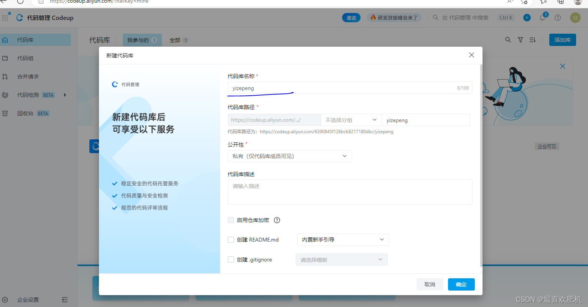Click the browser refresh icon
The height and width of the screenshot is (307, 588).
pyautogui.click(x=20, y=2)
